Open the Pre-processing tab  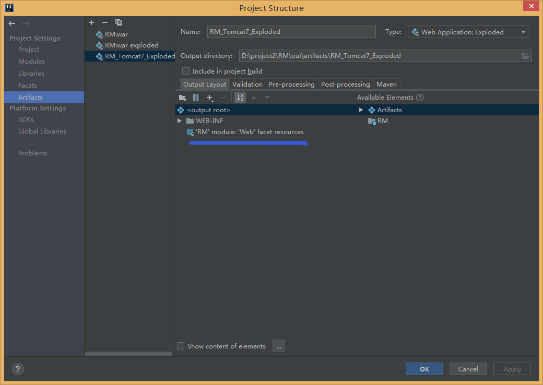coord(291,85)
